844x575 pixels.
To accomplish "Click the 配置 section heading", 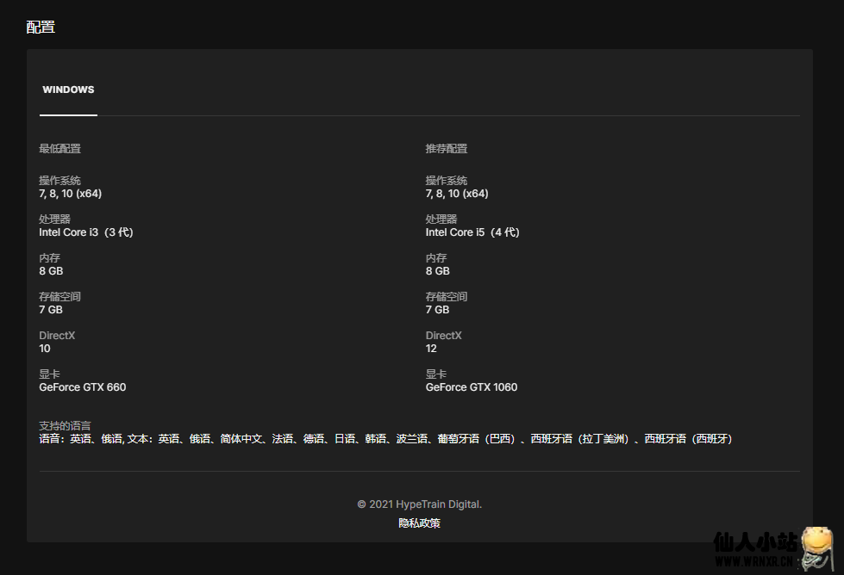I will click(x=41, y=27).
